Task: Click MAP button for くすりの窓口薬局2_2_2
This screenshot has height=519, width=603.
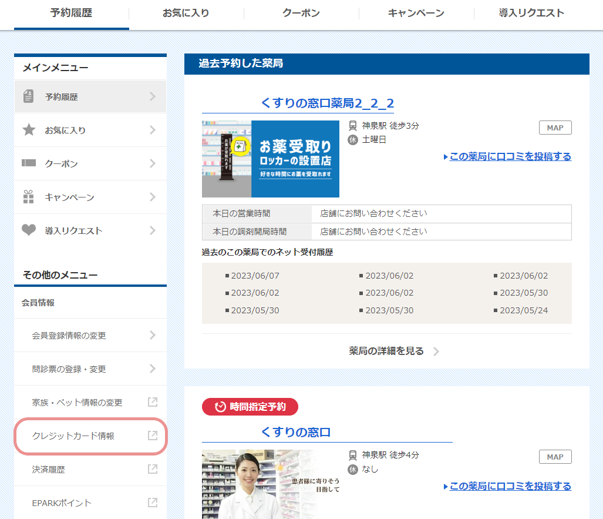Action: (x=555, y=128)
